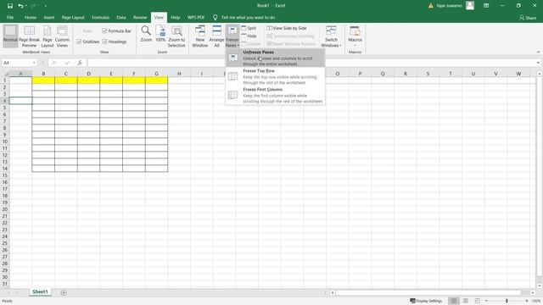Click in the formula bar input
Screen dimensions: 543x305
click(x=311, y=63)
